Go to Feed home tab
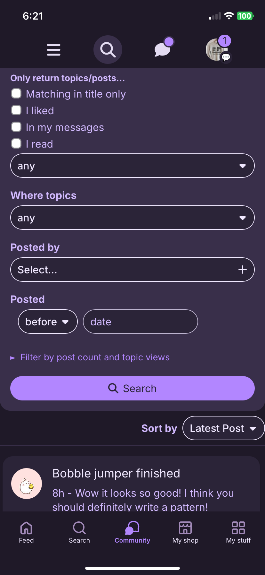 click(x=26, y=532)
